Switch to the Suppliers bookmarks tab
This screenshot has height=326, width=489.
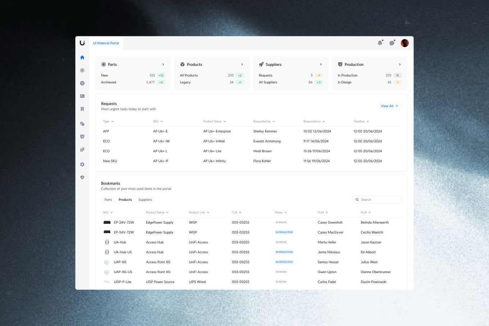click(x=145, y=200)
